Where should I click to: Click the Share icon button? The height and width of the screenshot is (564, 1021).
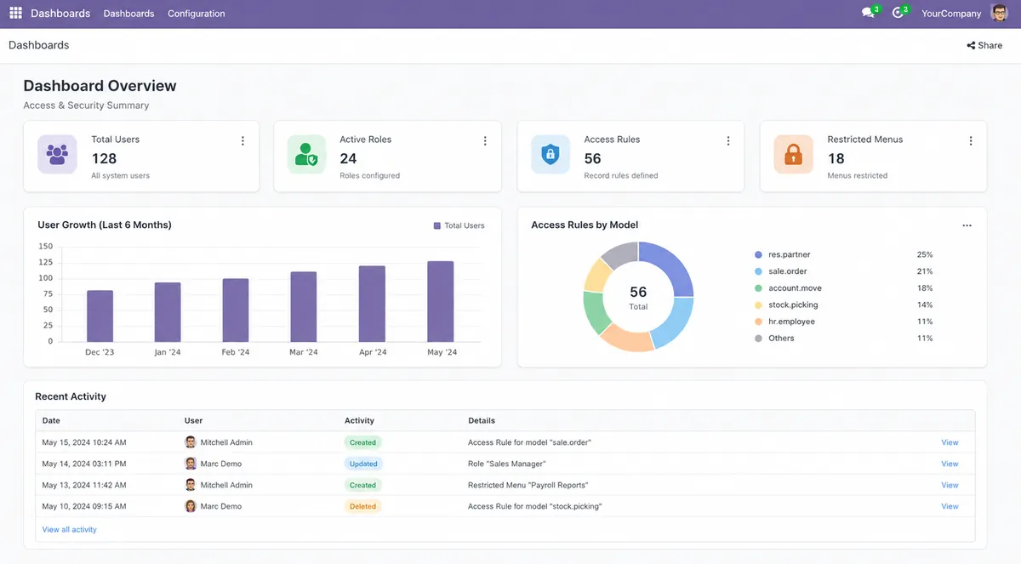984,46
